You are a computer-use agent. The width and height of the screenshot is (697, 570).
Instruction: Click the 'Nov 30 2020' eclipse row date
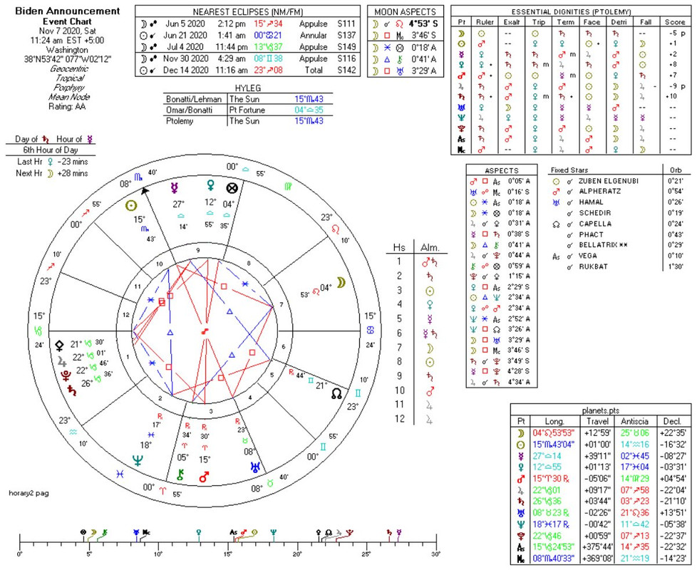(186, 58)
